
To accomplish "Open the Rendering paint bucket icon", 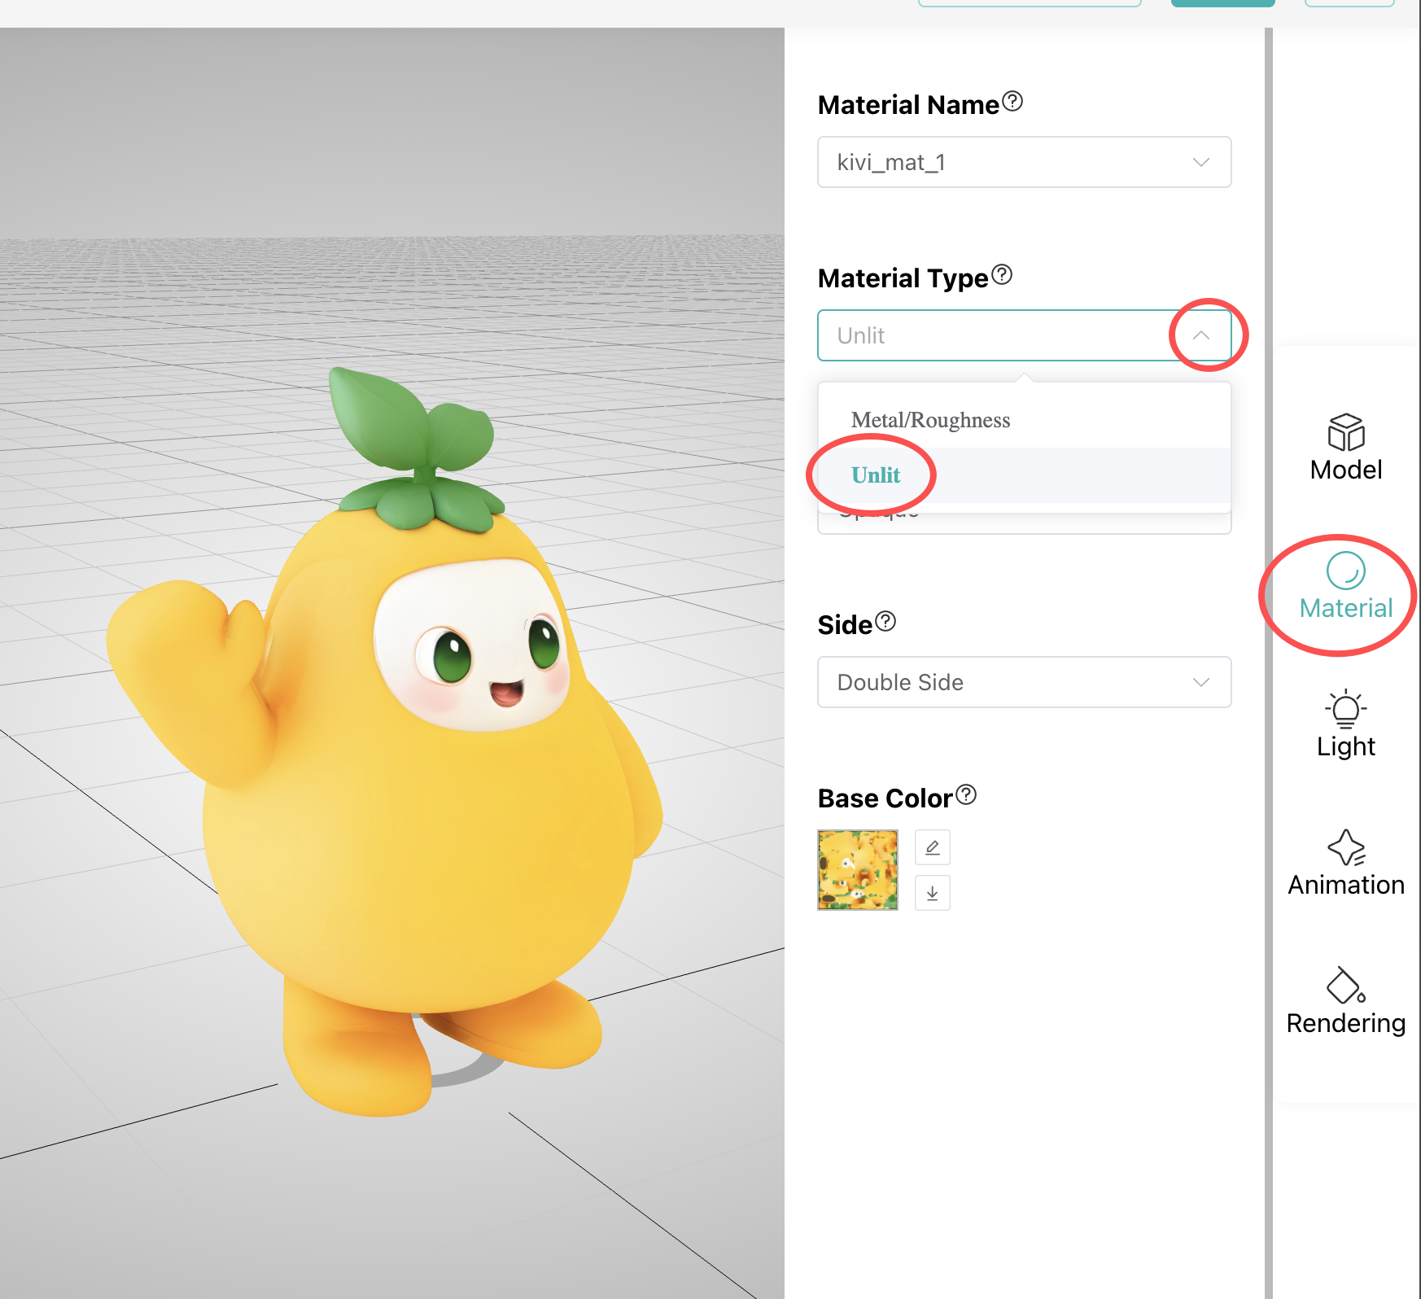I will 1345,986.
